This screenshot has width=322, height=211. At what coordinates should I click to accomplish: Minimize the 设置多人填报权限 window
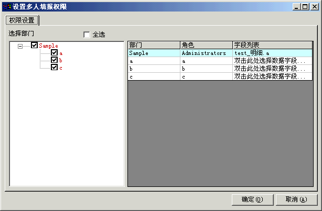tap(296, 7)
